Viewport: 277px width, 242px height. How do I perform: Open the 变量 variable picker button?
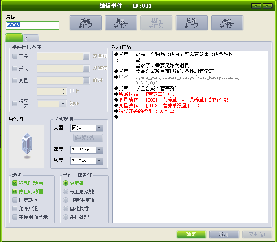pyautogui.click(x=86, y=81)
